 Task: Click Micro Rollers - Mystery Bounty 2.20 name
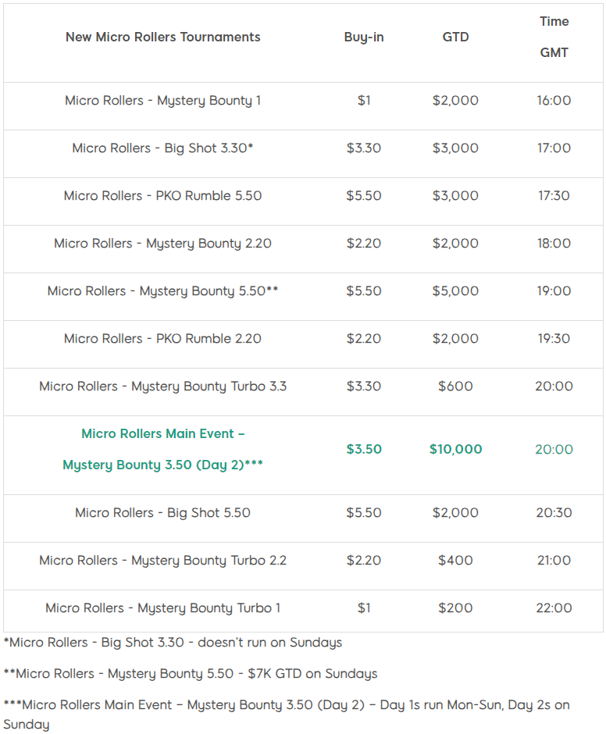162,244
